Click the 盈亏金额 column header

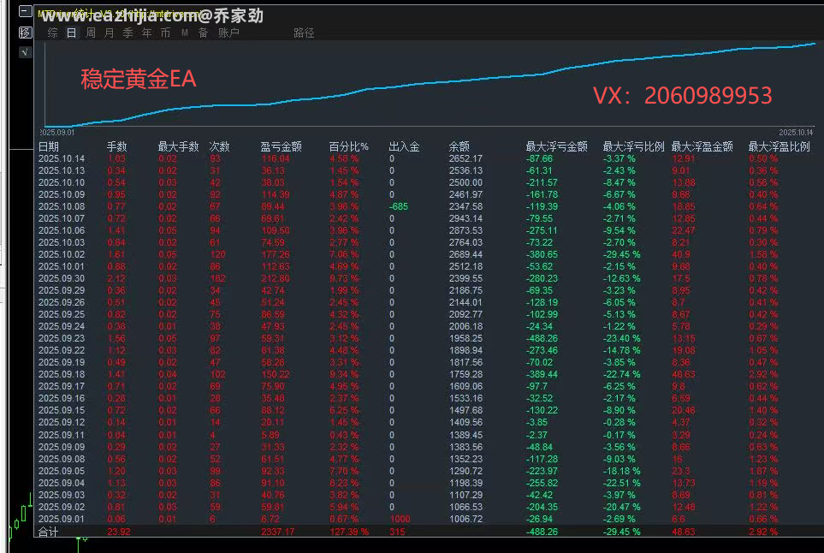pos(282,146)
